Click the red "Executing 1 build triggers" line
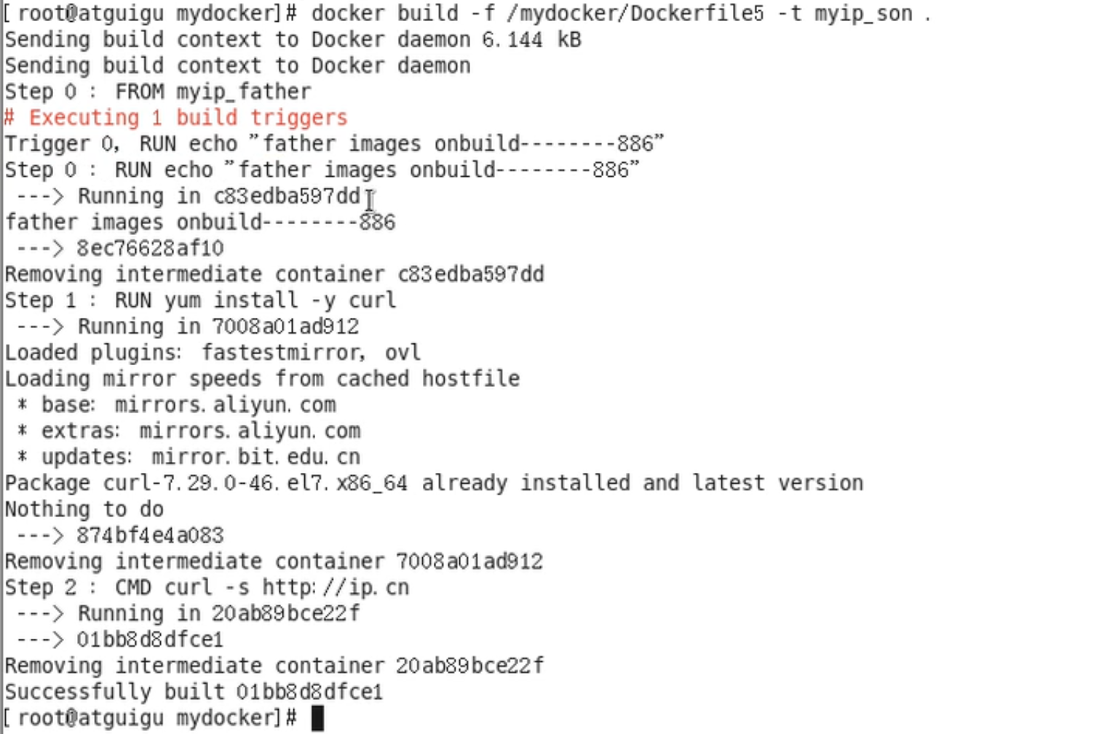The height and width of the screenshot is (734, 1110). [176, 118]
